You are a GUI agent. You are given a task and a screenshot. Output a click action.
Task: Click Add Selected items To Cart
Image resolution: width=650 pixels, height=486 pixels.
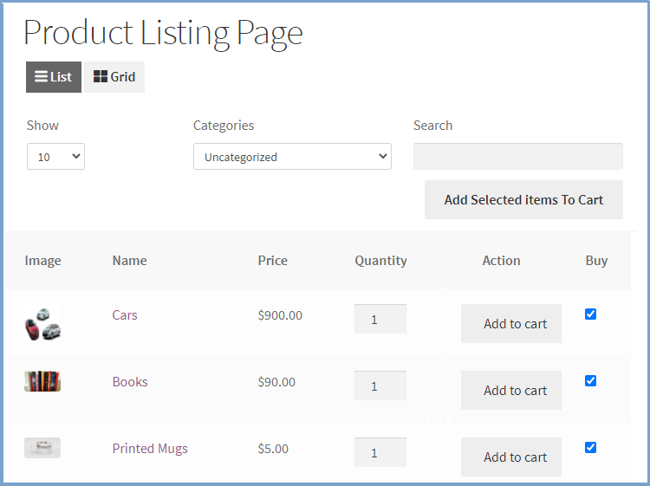(x=523, y=200)
